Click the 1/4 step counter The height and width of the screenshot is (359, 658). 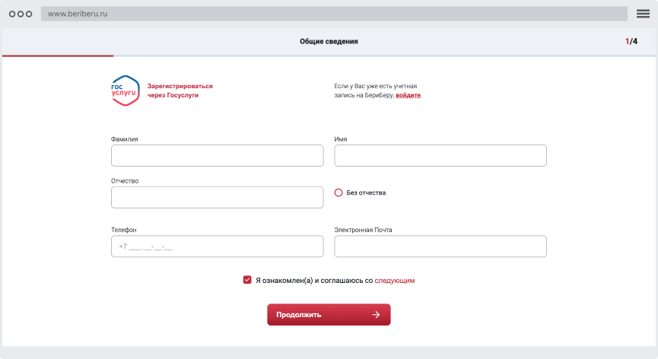pyautogui.click(x=631, y=42)
